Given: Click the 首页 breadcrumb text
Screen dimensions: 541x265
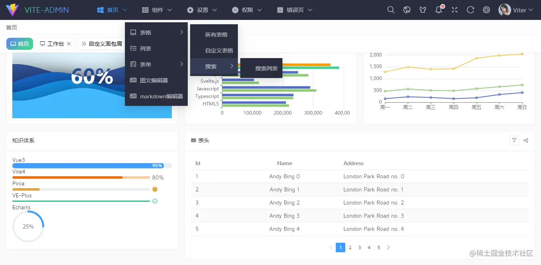Looking at the screenshot, I should point(12,27).
